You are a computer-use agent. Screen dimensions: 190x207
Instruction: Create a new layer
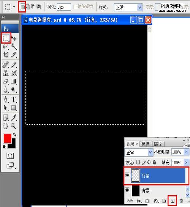173,201
